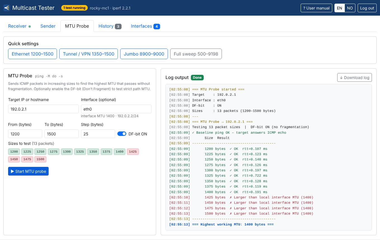Click the red 1425 size chip
The height and width of the screenshot is (240, 380).
tap(133, 152)
